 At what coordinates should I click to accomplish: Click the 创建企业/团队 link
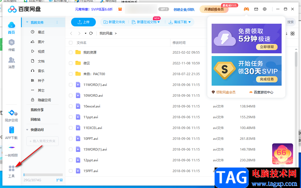click(184, 9)
